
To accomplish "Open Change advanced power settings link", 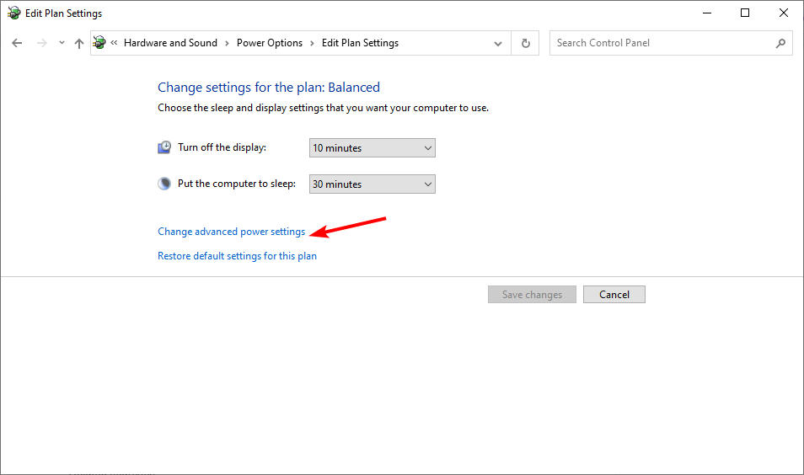I will coord(231,232).
